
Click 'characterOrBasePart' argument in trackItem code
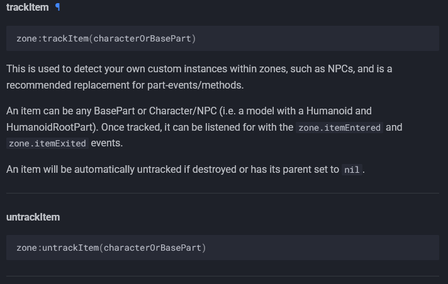(x=142, y=38)
